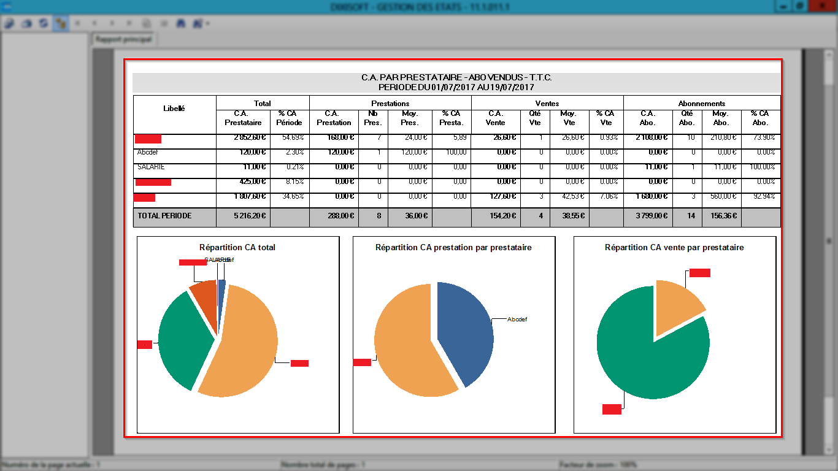Click the print report toolbar icon
This screenshot has height=471, width=838.
click(26, 23)
